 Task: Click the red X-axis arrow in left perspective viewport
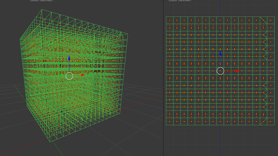click(x=83, y=75)
